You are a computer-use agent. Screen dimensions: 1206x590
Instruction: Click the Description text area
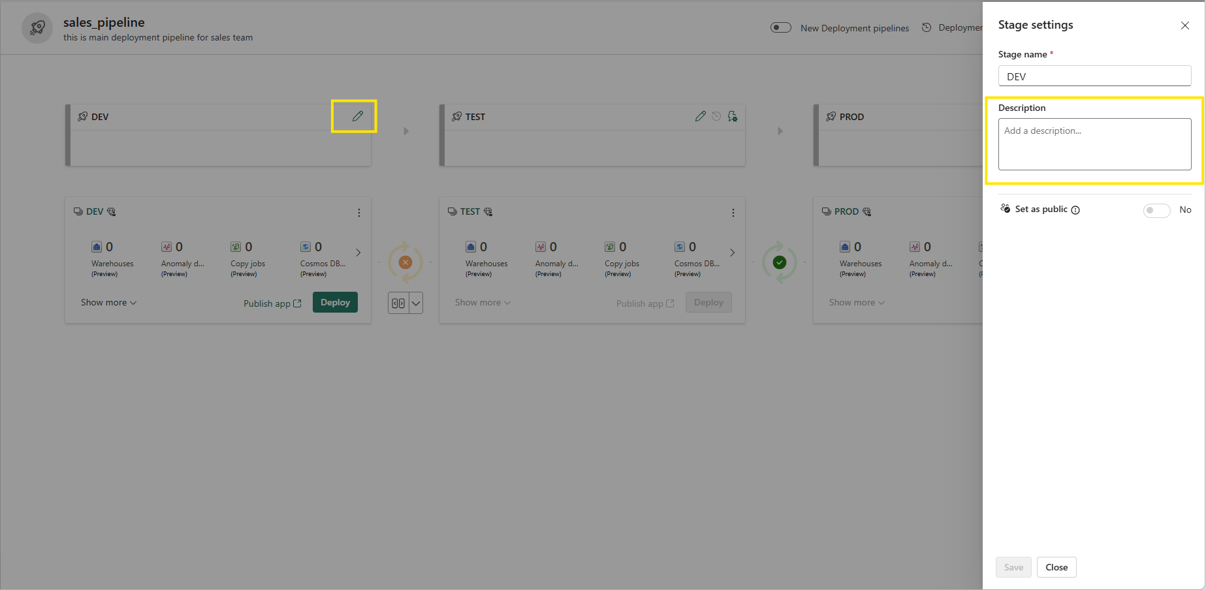pos(1094,144)
